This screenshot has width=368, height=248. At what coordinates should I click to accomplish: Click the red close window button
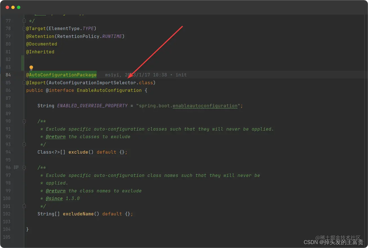[x=7, y=7]
